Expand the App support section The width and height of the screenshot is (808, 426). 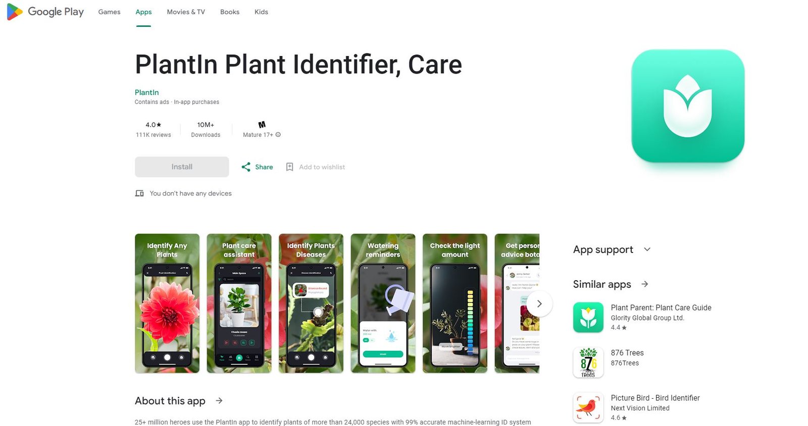coord(647,249)
